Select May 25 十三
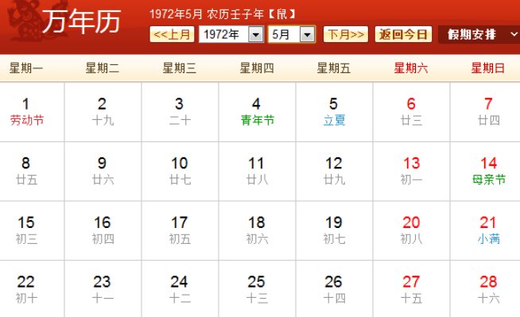 [x=257, y=289]
